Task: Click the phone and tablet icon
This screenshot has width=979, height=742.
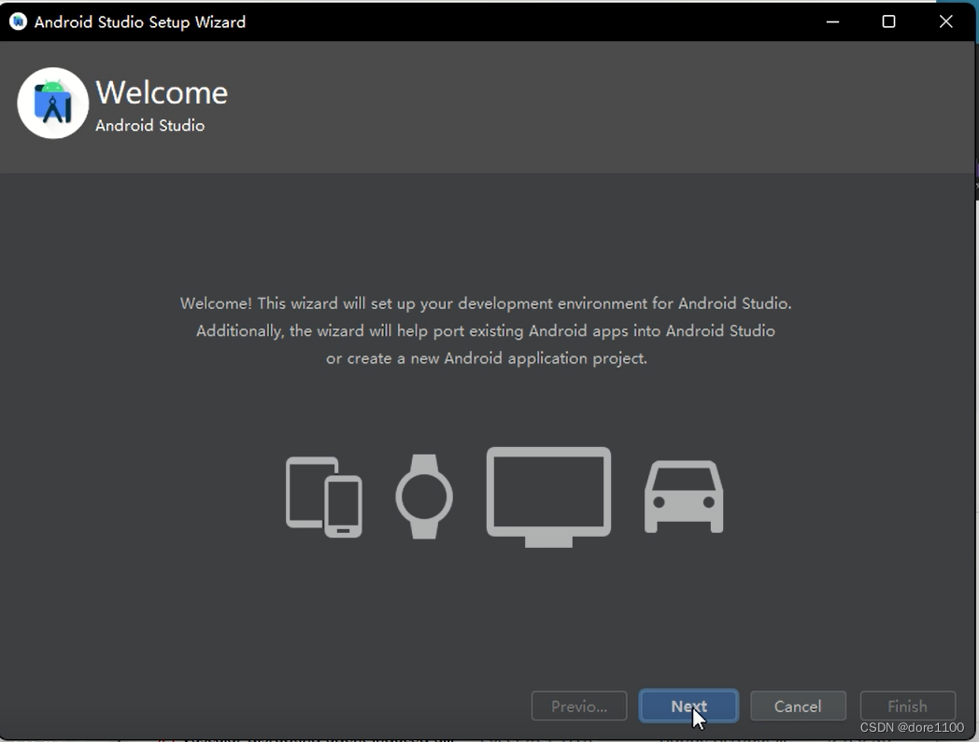Action: [x=324, y=497]
